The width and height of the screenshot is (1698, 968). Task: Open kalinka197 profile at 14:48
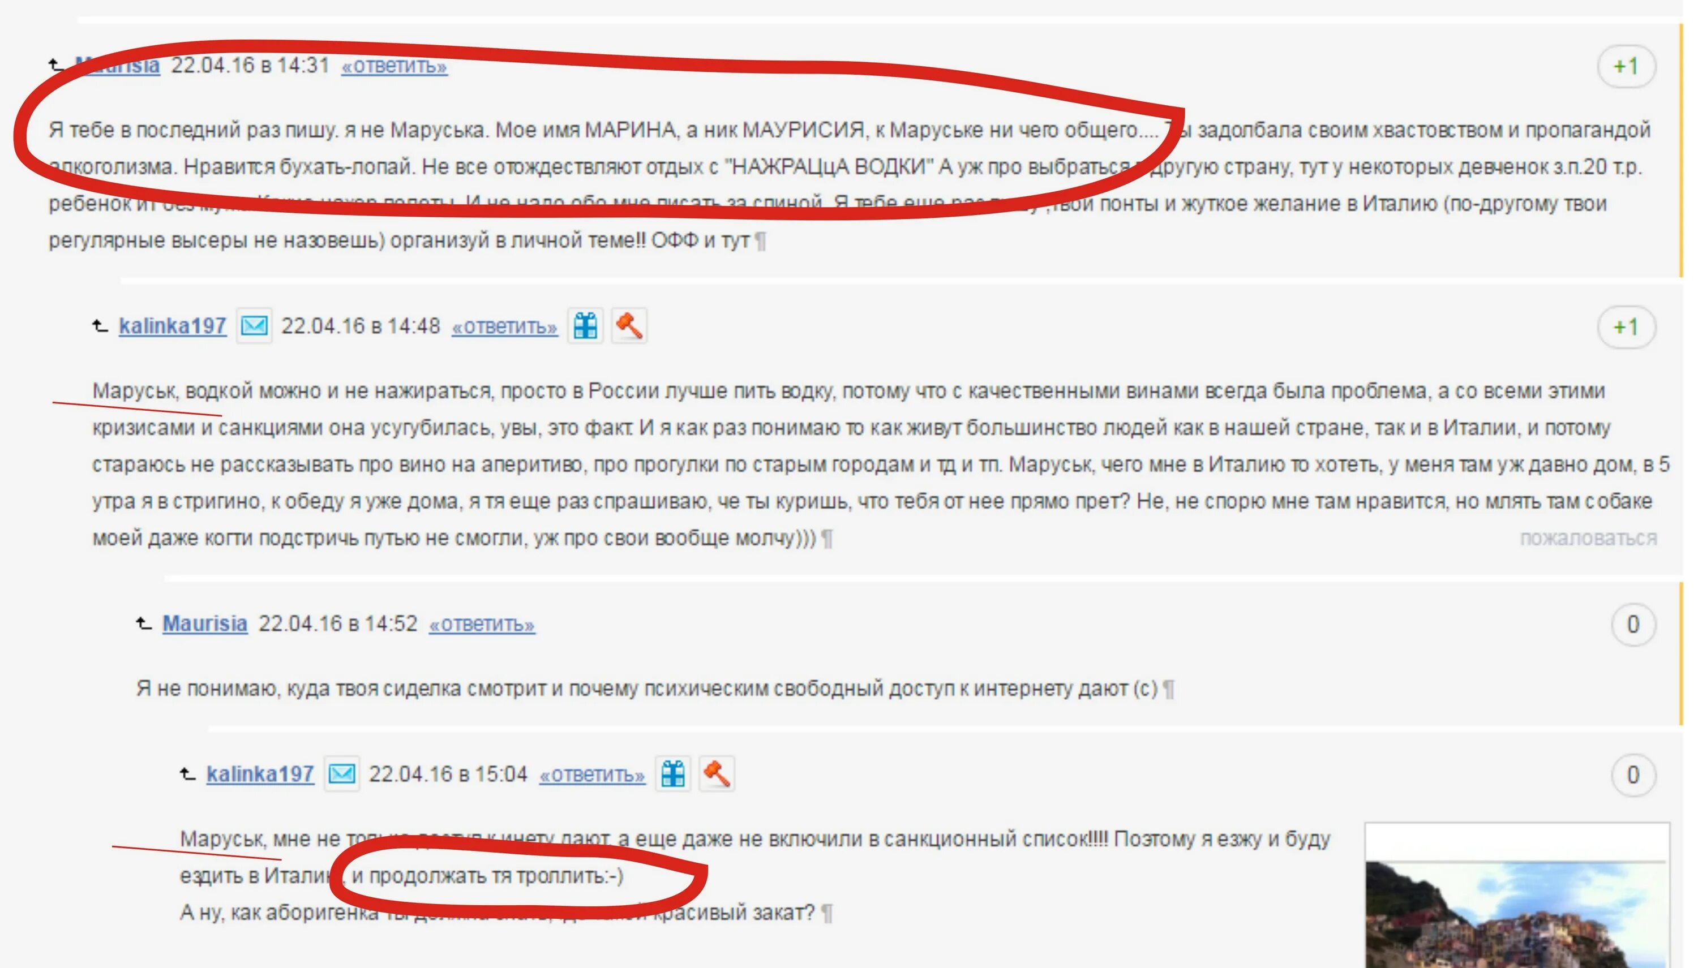pos(173,326)
